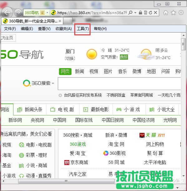Close the 360导航 browser tab

click(x=60, y=21)
